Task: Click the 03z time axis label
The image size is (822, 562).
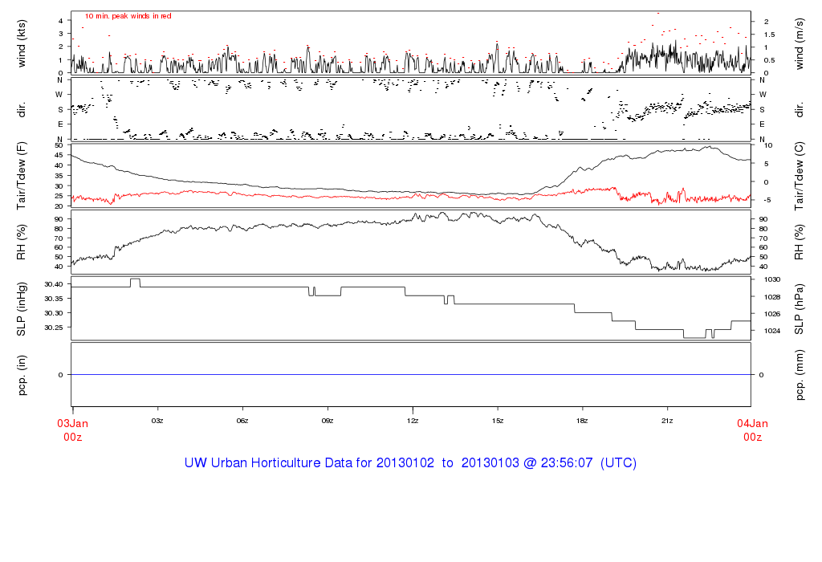Action: [157, 421]
